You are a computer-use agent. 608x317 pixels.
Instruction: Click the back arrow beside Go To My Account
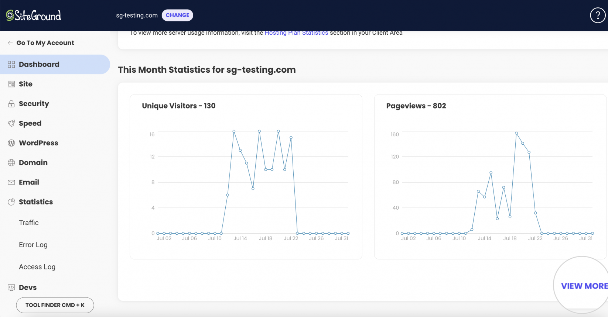(10, 43)
